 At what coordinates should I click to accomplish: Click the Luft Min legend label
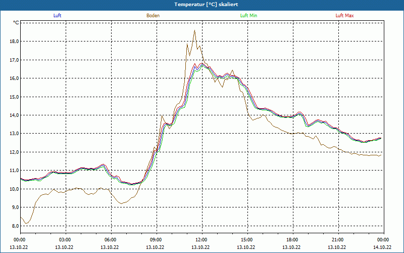click(x=248, y=16)
